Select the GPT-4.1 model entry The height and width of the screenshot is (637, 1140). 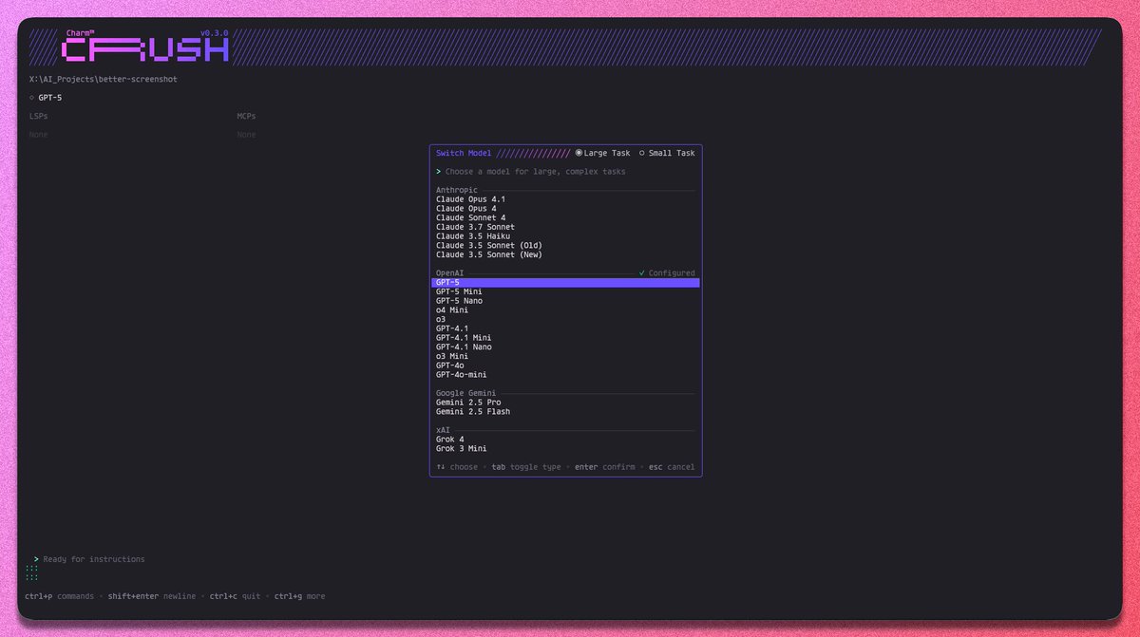pos(452,328)
